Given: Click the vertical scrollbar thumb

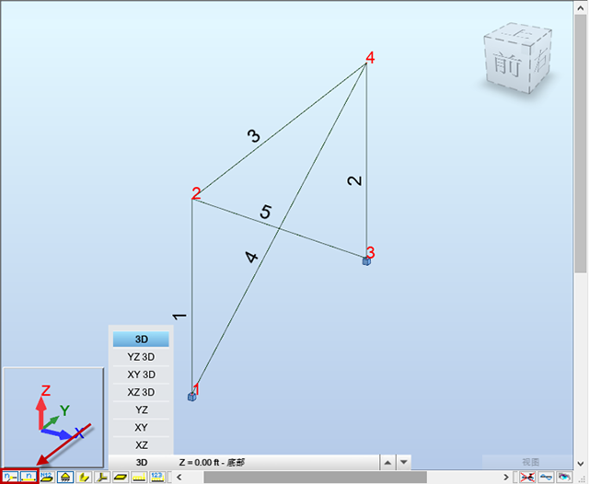Looking at the screenshot, I should click(581, 144).
